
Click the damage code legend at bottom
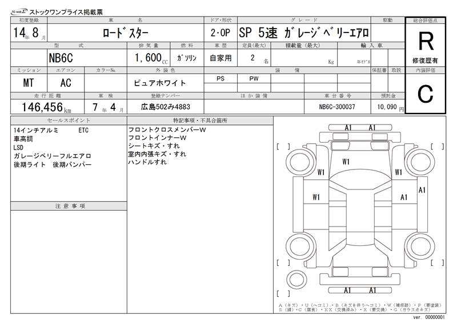(360, 308)
